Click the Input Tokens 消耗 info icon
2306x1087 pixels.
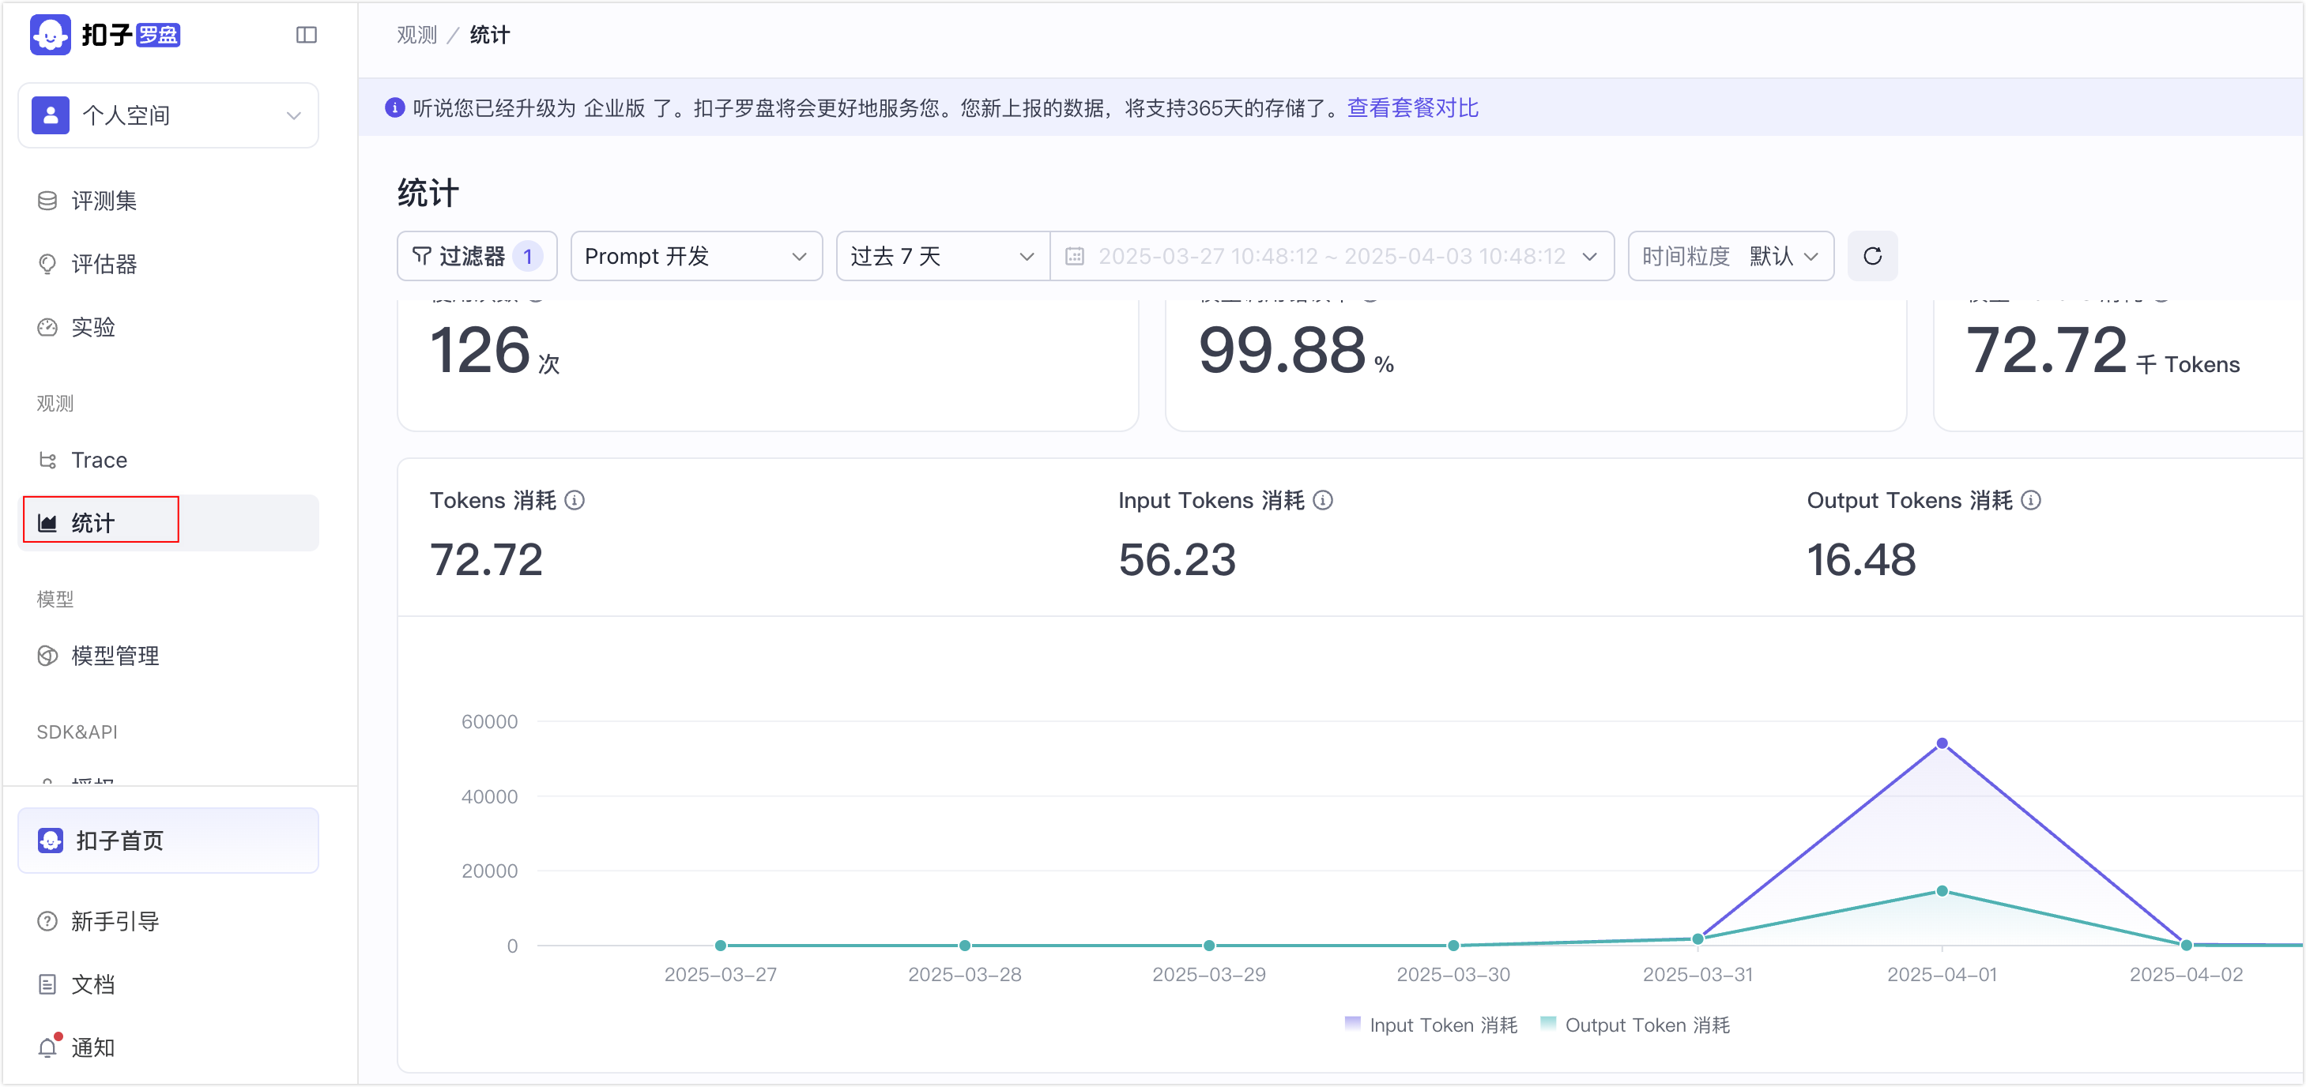click(1323, 500)
